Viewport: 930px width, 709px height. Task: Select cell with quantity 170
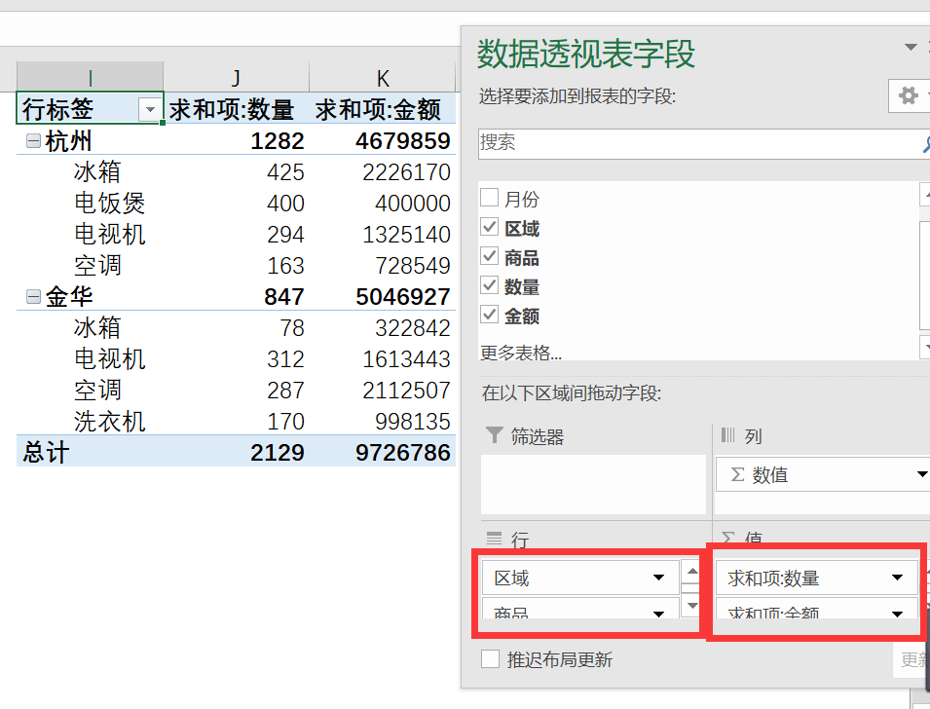285,422
